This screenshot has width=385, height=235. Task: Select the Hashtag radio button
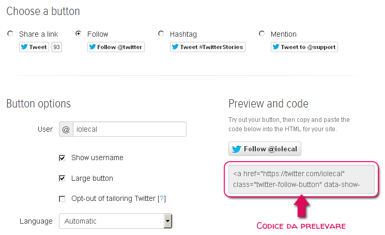pos(161,34)
